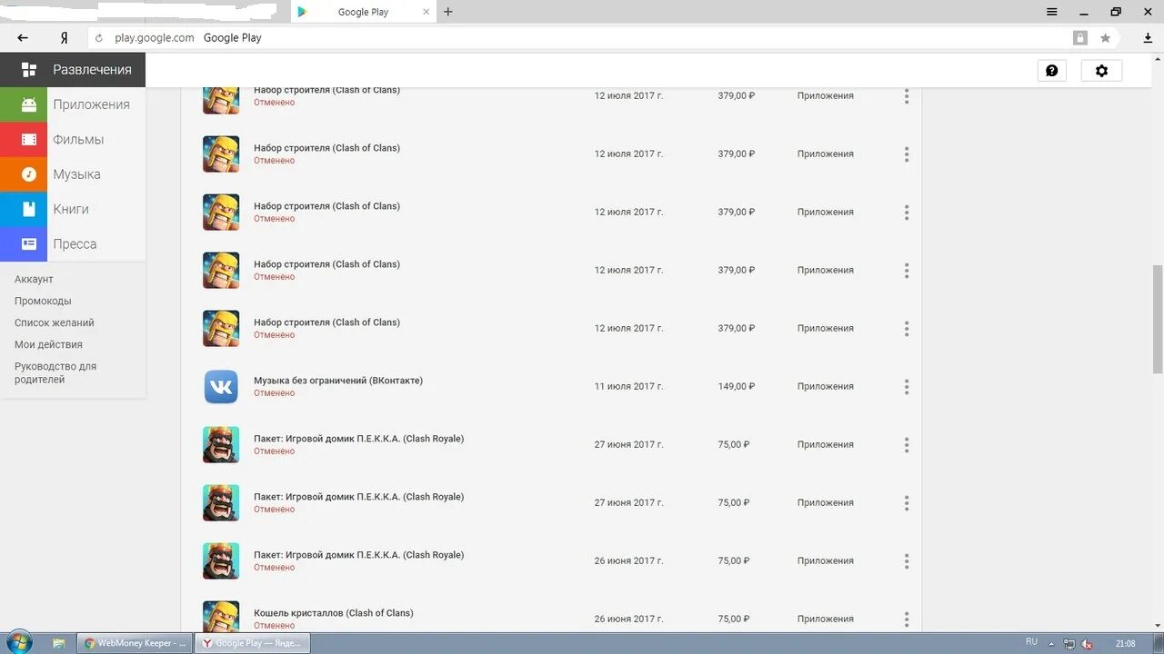
Task: Open Руководство для родителей link
Action: click(55, 373)
